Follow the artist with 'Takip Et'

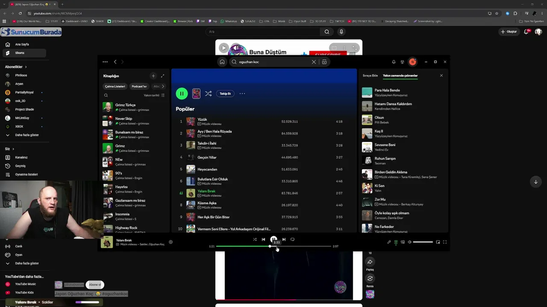(x=225, y=93)
